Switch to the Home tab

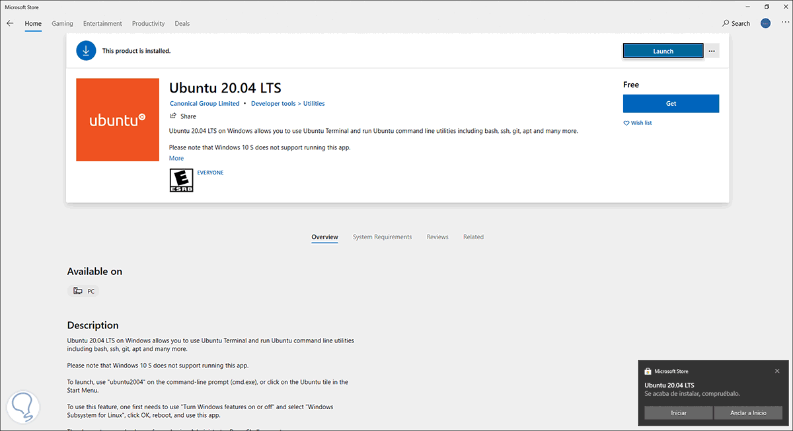click(33, 23)
